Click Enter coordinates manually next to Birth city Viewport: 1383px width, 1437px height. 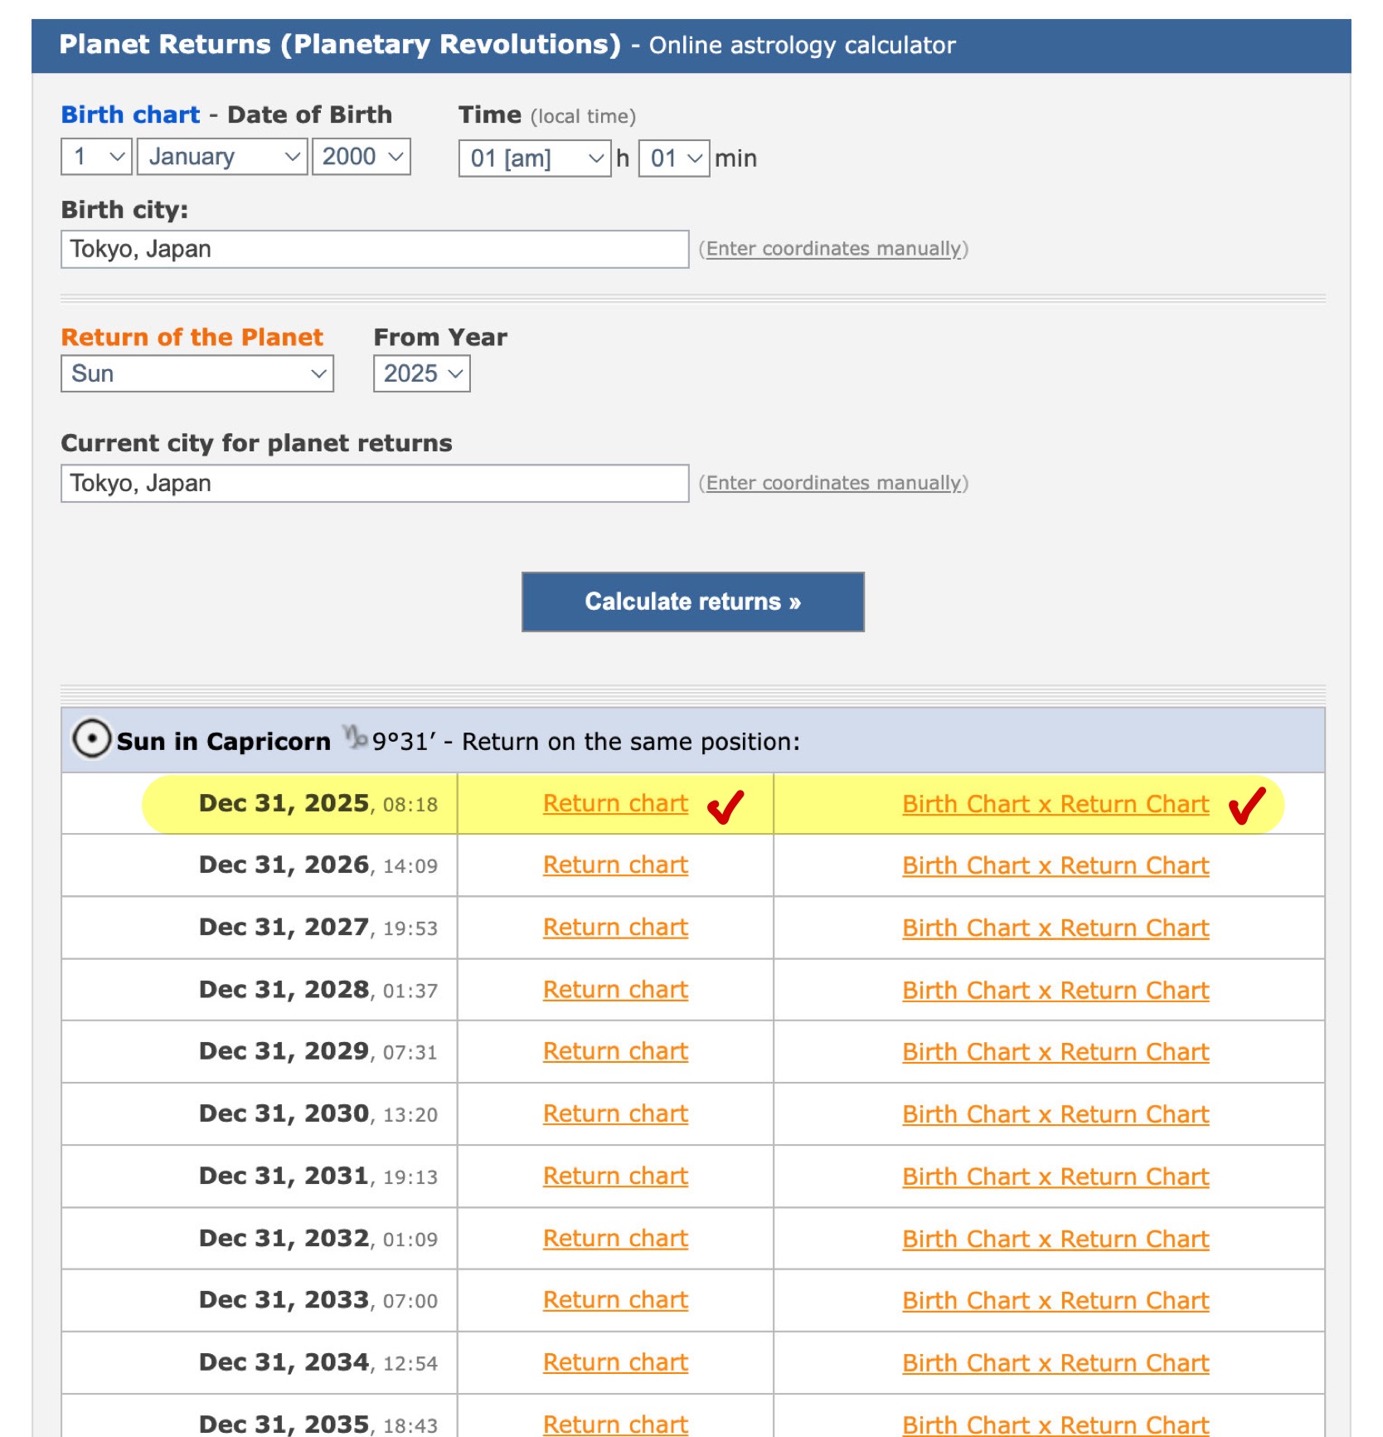click(x=833, y=249)
